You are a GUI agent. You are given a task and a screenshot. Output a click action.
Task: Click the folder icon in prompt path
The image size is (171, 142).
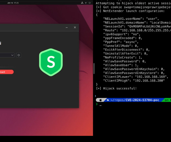tap(108, 100)
